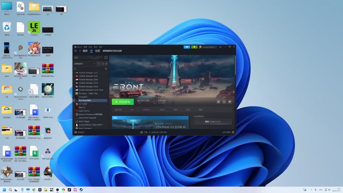Open the Community tab
This screenshot has height=193, width=343.
click(98, 51)
